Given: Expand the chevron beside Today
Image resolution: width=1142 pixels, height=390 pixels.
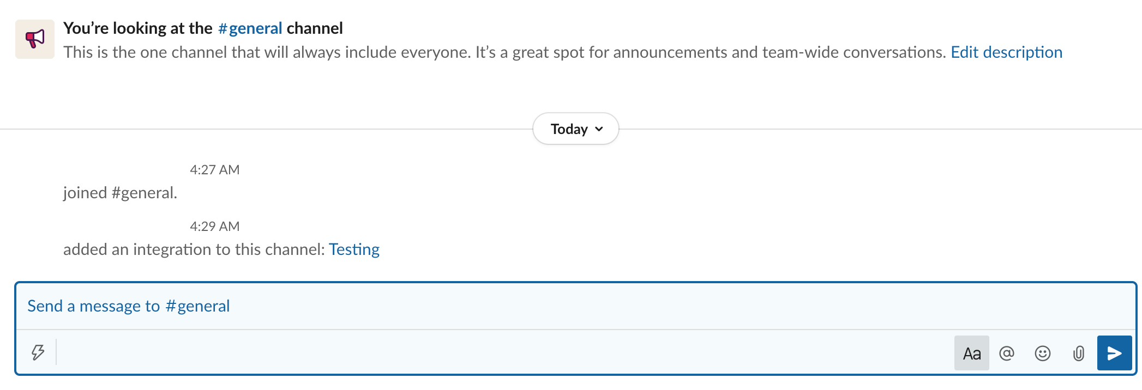Looking at the screenshot, I should (x=599, y=129).
